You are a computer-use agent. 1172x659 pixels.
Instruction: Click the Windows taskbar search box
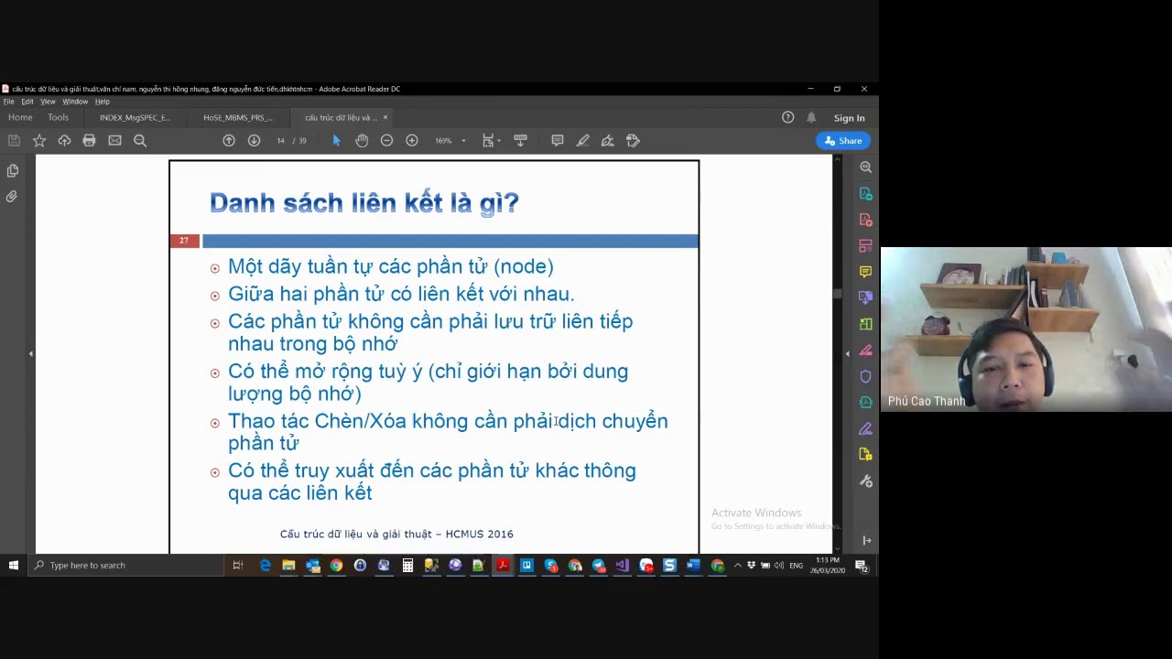click(126, 565)
